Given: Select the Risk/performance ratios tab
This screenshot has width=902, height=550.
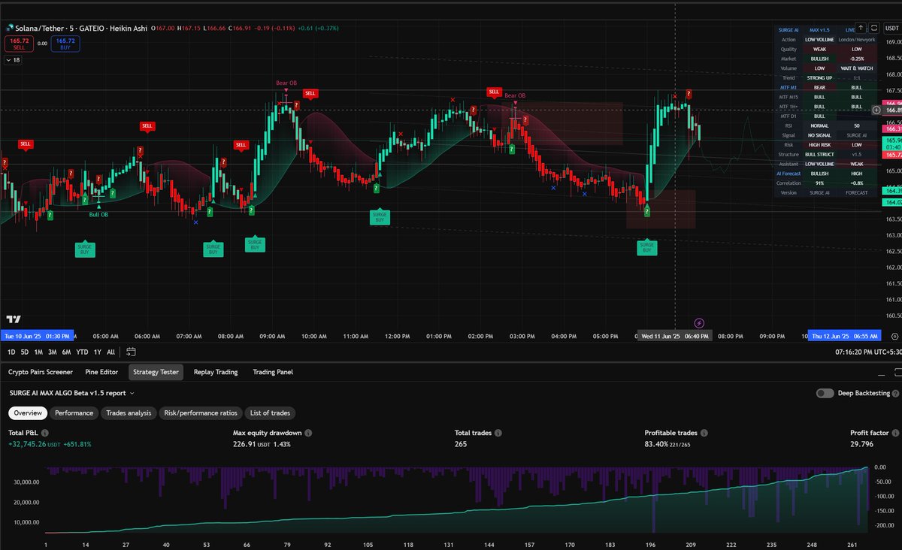Looking at the screenshot, I should [202, 412].
